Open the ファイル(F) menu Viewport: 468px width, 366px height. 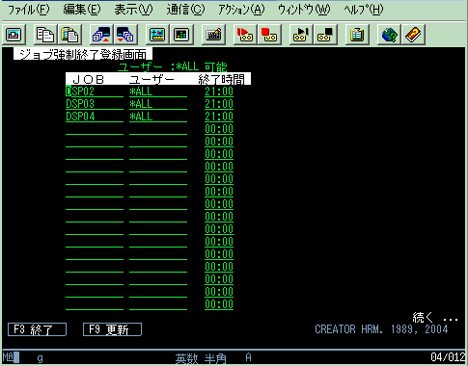click(x=28, y=10)
